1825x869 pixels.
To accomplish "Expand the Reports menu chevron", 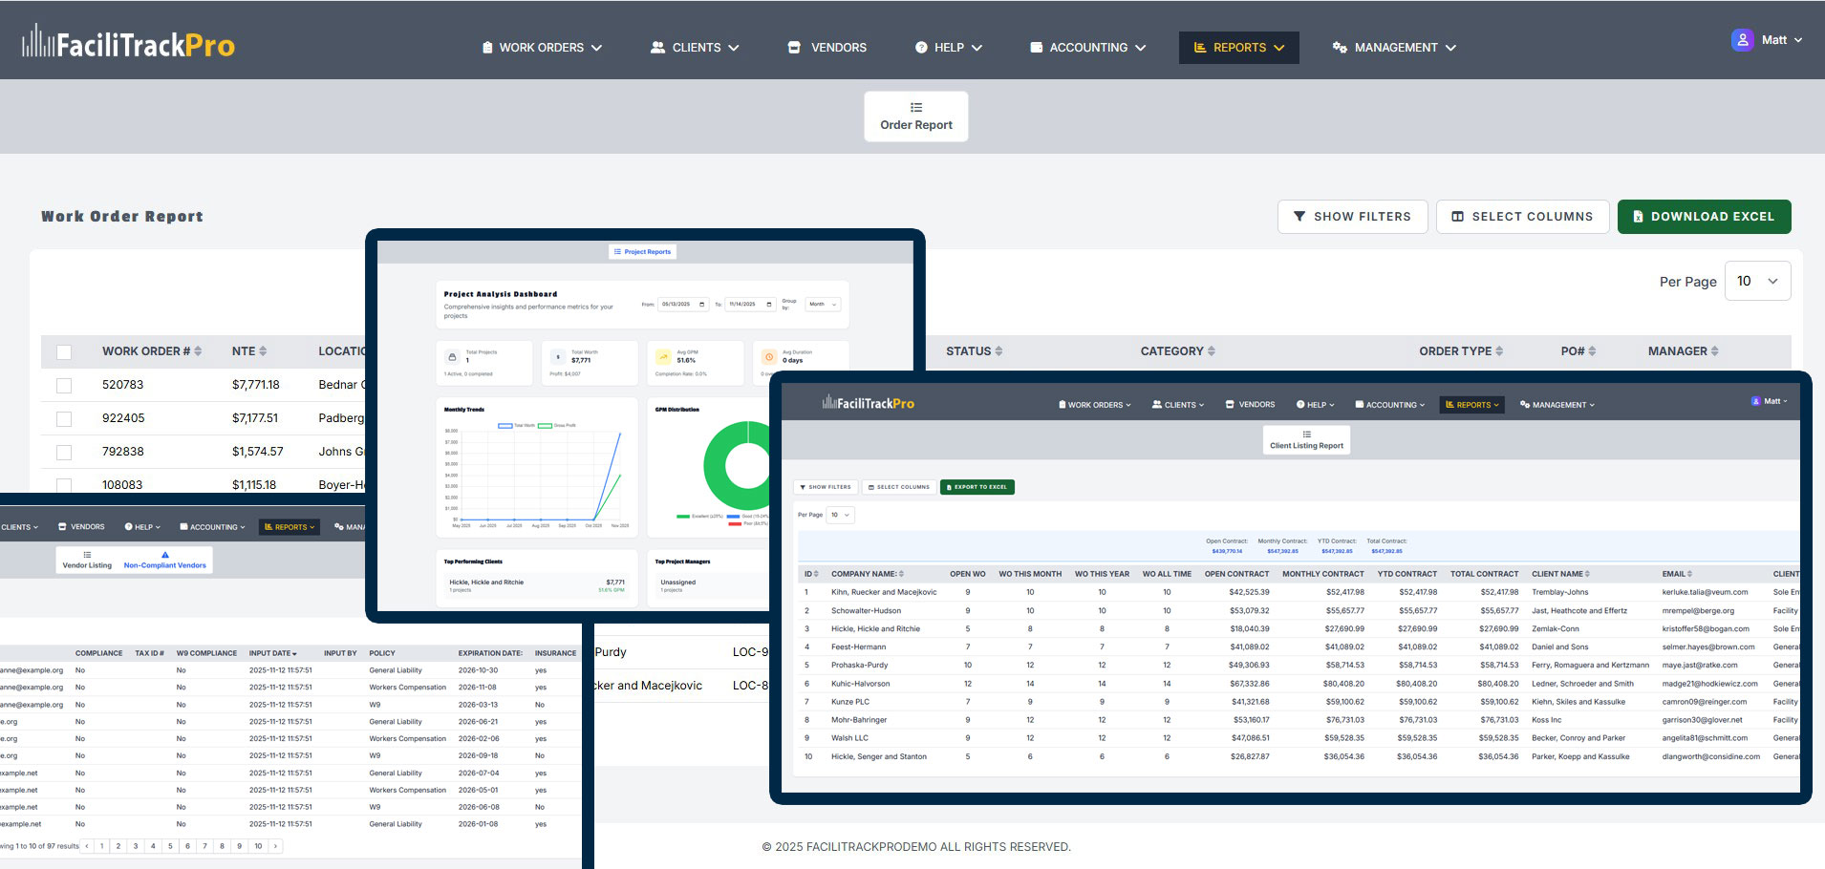I will click(1280, 47).
